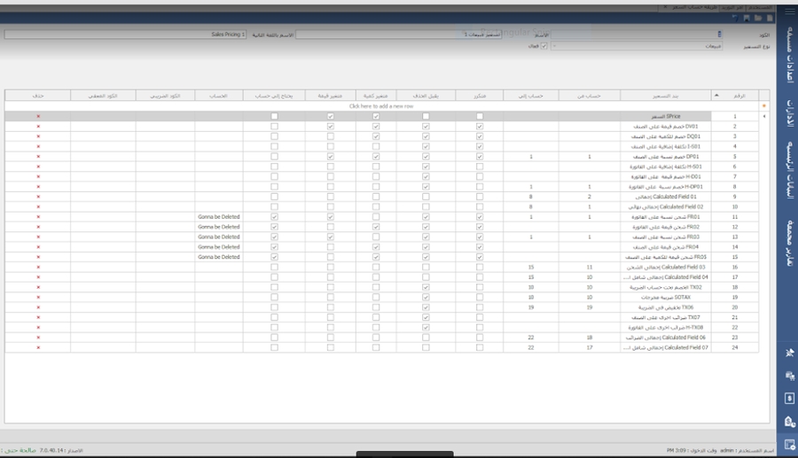Close the طريقة حساب السعر tab
The image size is (798, 458).
tap(663, 5)
